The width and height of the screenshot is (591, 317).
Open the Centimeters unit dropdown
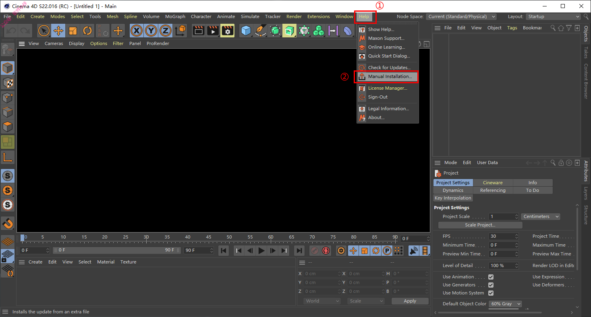pos(541,216)
